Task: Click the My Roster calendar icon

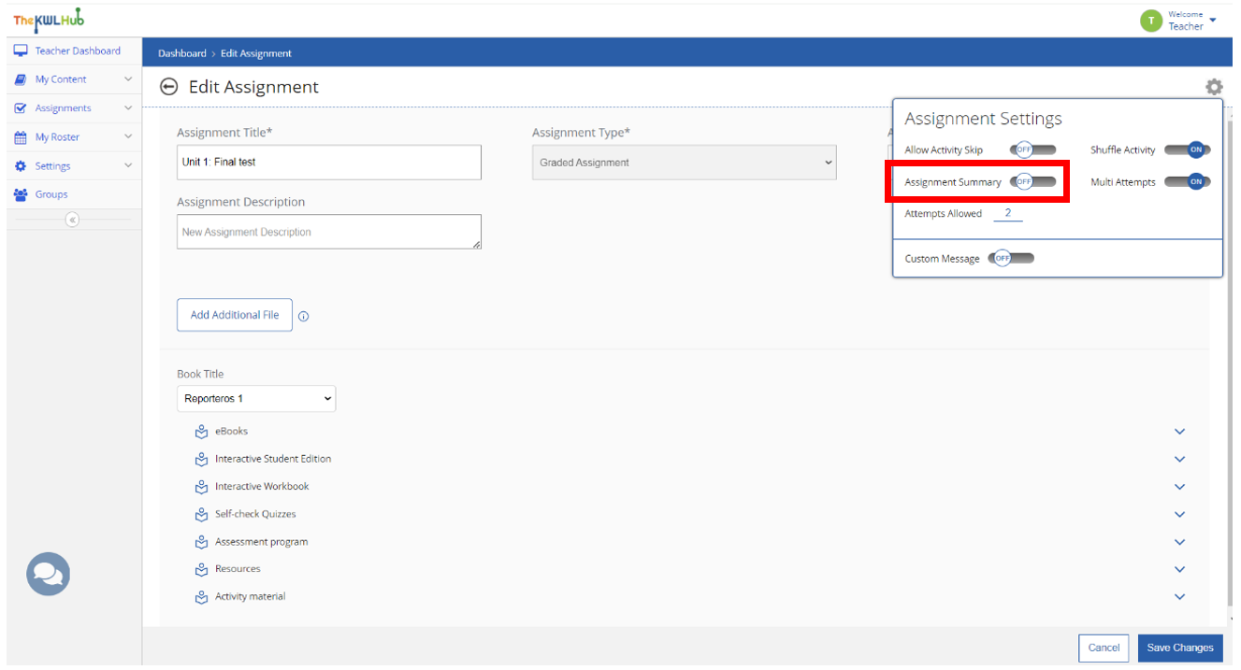Action: pyautogui.click(x=21, y=137)
